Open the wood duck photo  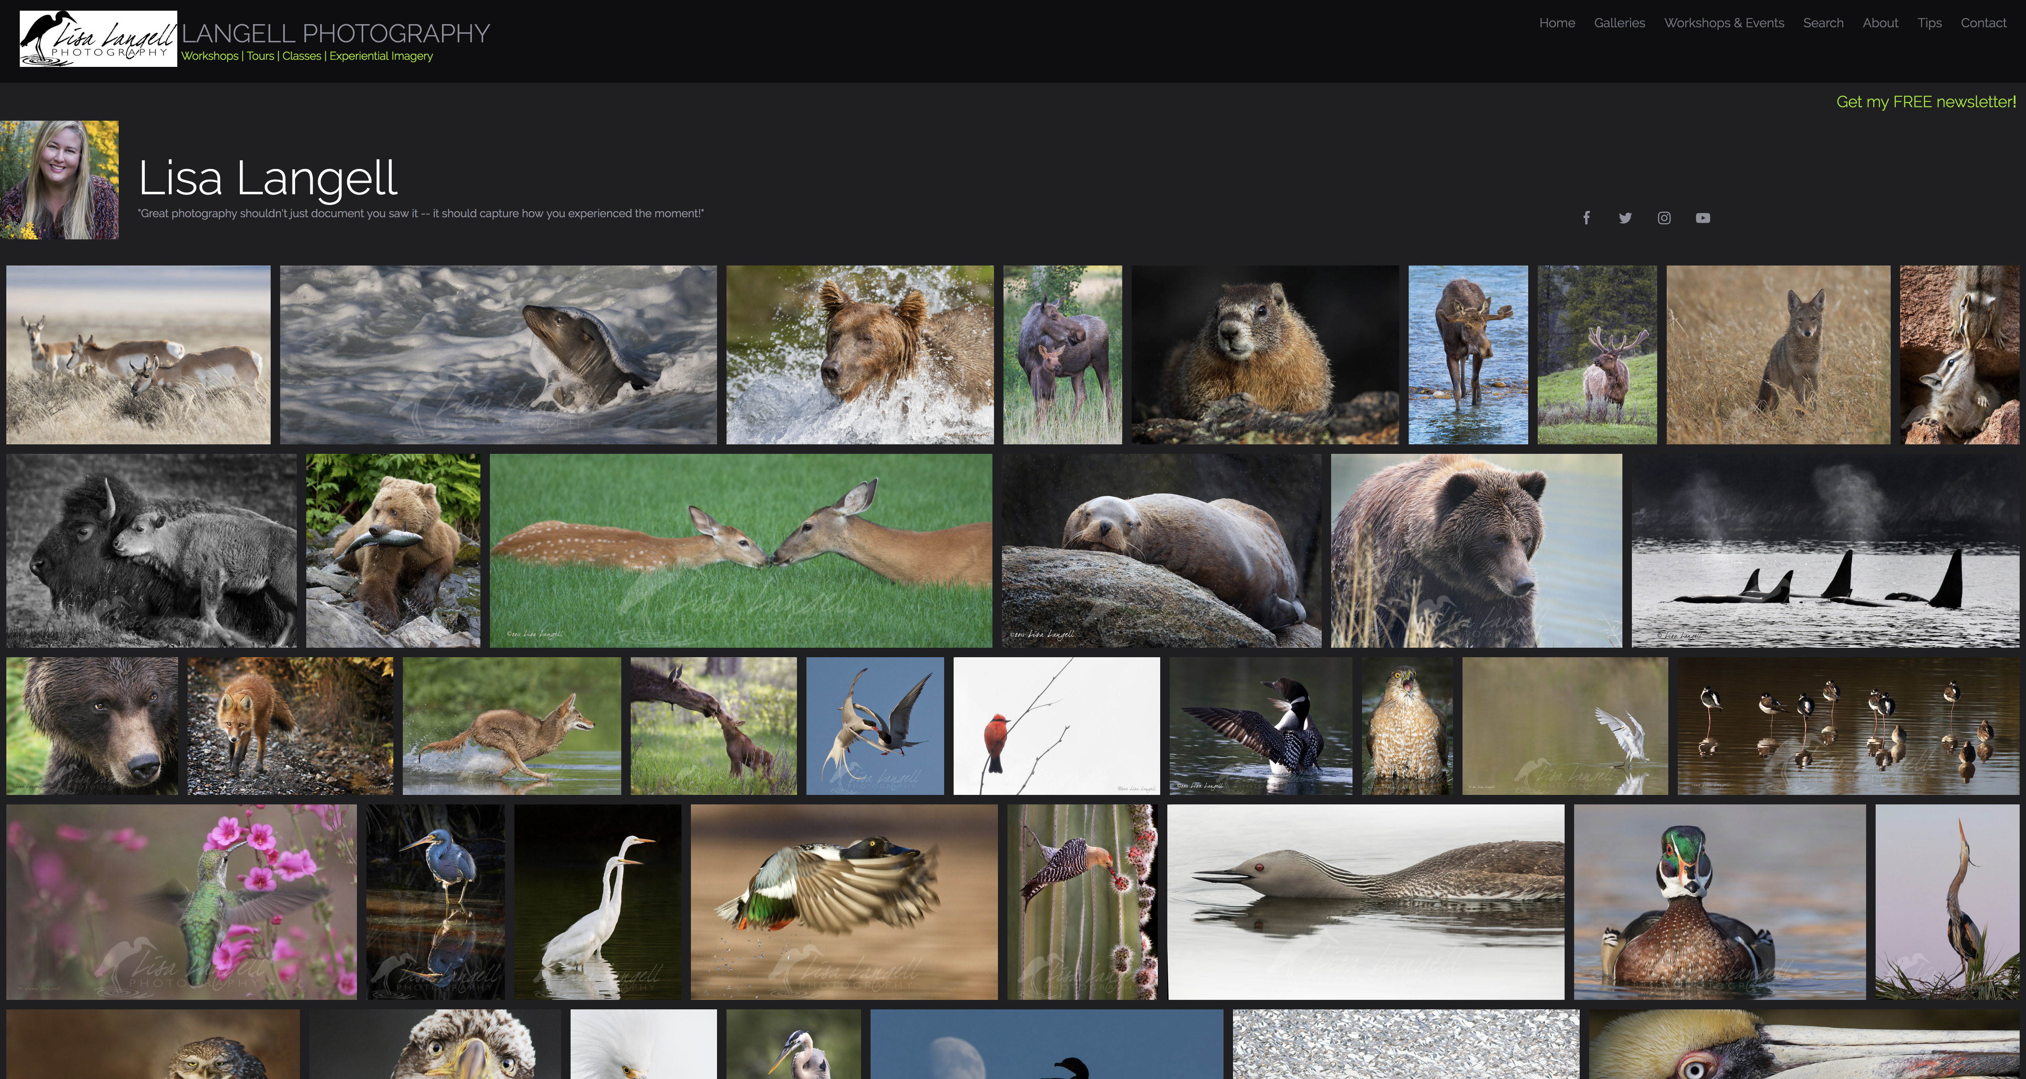(1719, 901)
